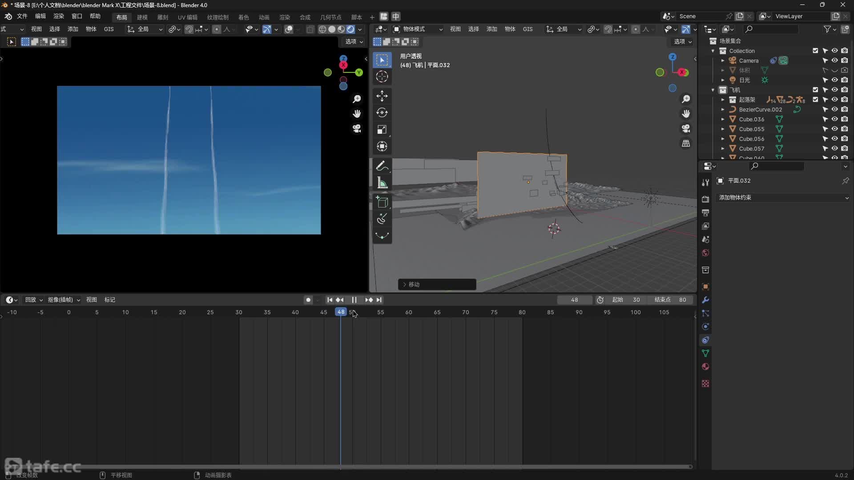
Task: Select the Box Select tool in viewport toolbar
Action: [382, 60]
